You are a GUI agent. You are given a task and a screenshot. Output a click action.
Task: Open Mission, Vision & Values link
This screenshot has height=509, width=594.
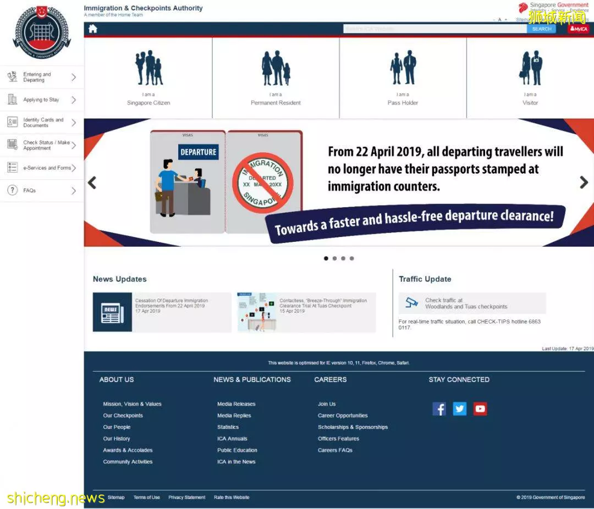[x=132, y=404]
